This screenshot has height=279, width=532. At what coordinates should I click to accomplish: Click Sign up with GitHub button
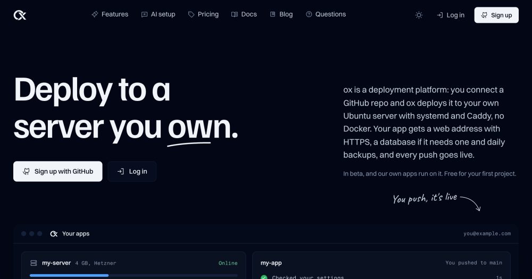[57, 171]
